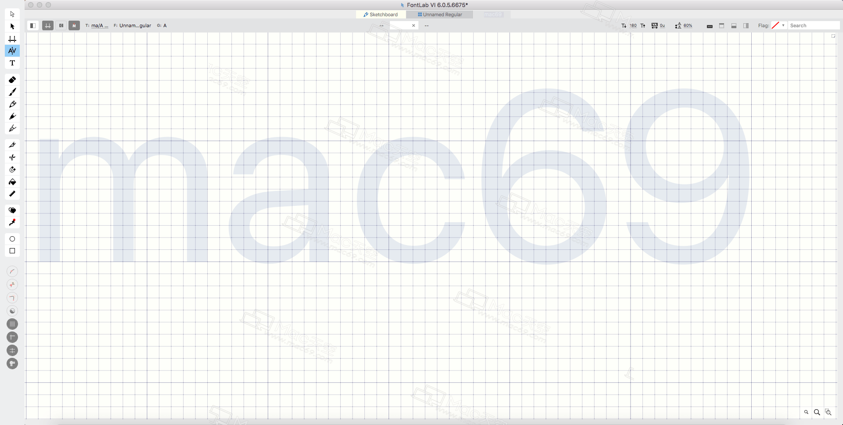
Task: Click the Flag color swatch
Action: point(775,25)
